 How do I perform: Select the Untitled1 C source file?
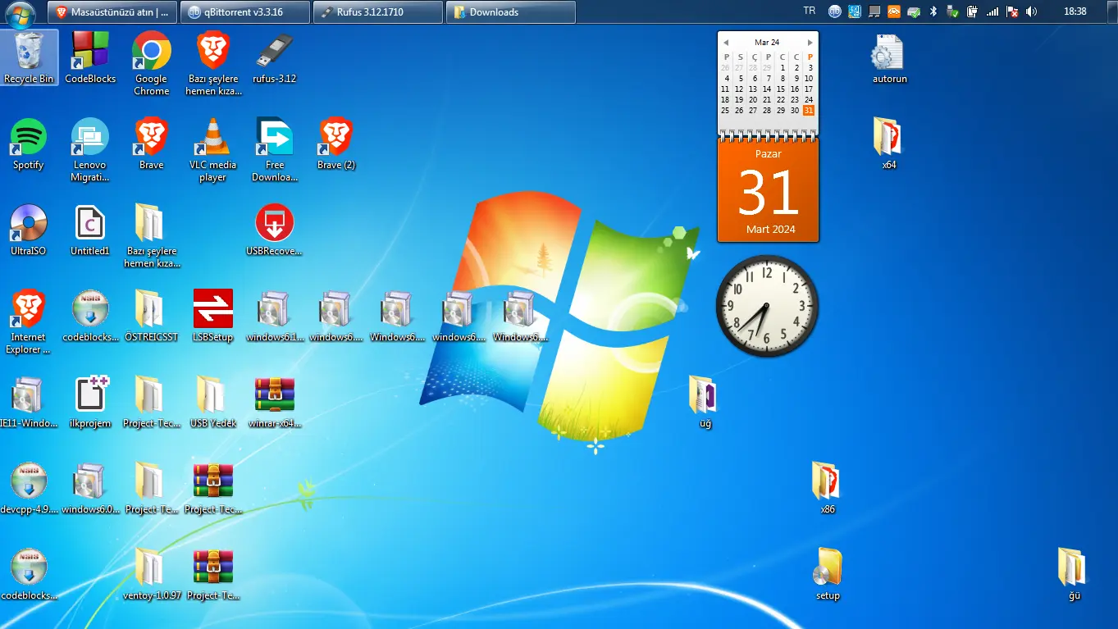(x=90, y=230)
